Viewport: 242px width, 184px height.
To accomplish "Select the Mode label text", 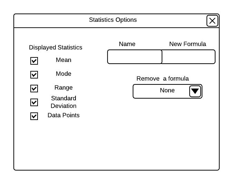I will point(63,74).
